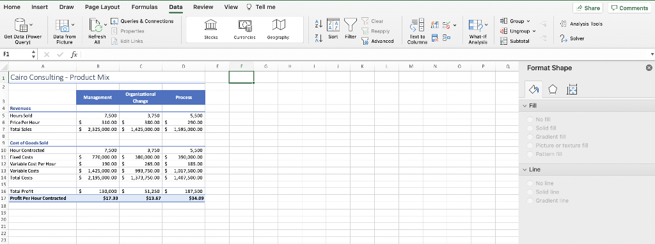Open the Comments button

pyautogui.click(x=629, y=8)
